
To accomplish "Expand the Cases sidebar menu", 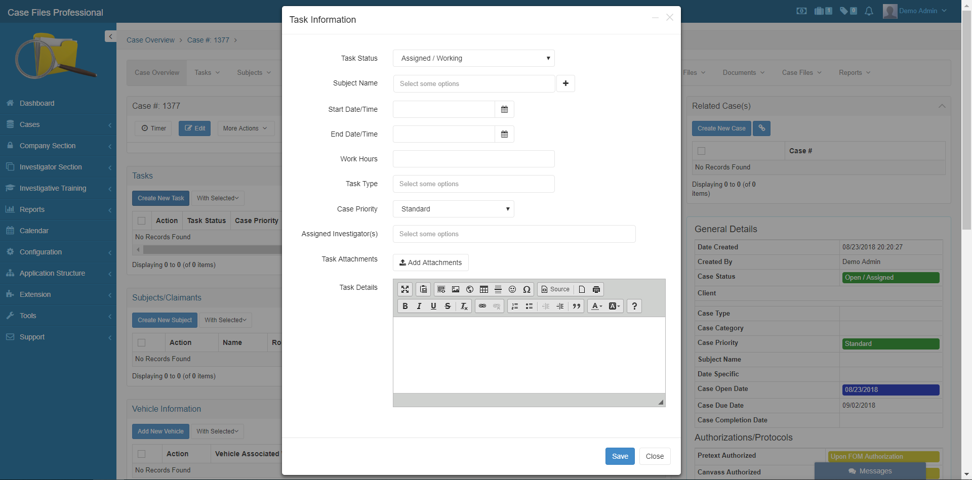I will (58, 124).
